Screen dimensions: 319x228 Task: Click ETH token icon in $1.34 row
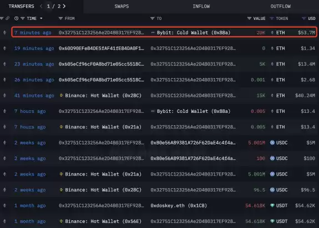pyautogui.click(x=272, y=48)
